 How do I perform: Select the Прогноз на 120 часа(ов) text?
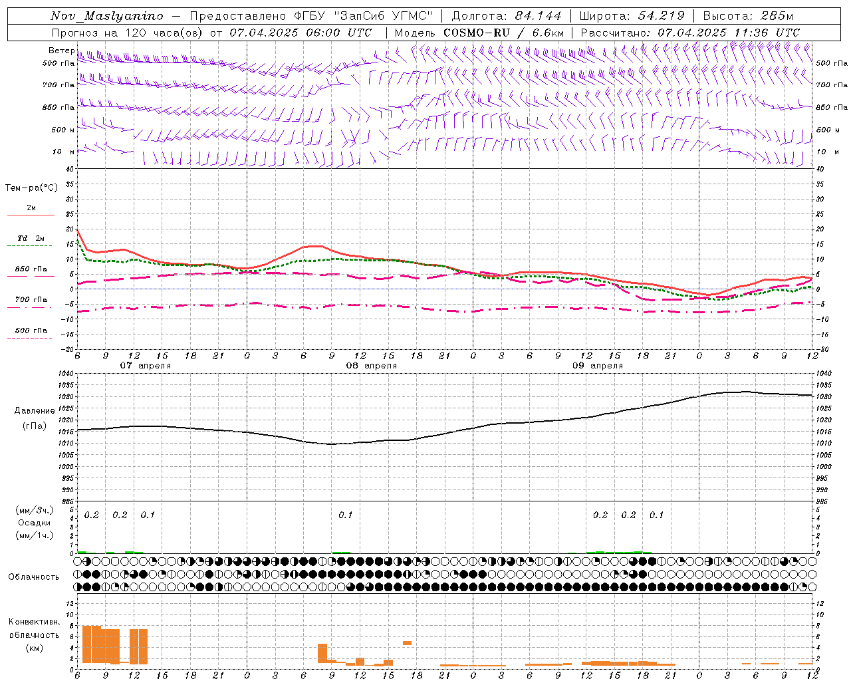(x=128, y=33)
